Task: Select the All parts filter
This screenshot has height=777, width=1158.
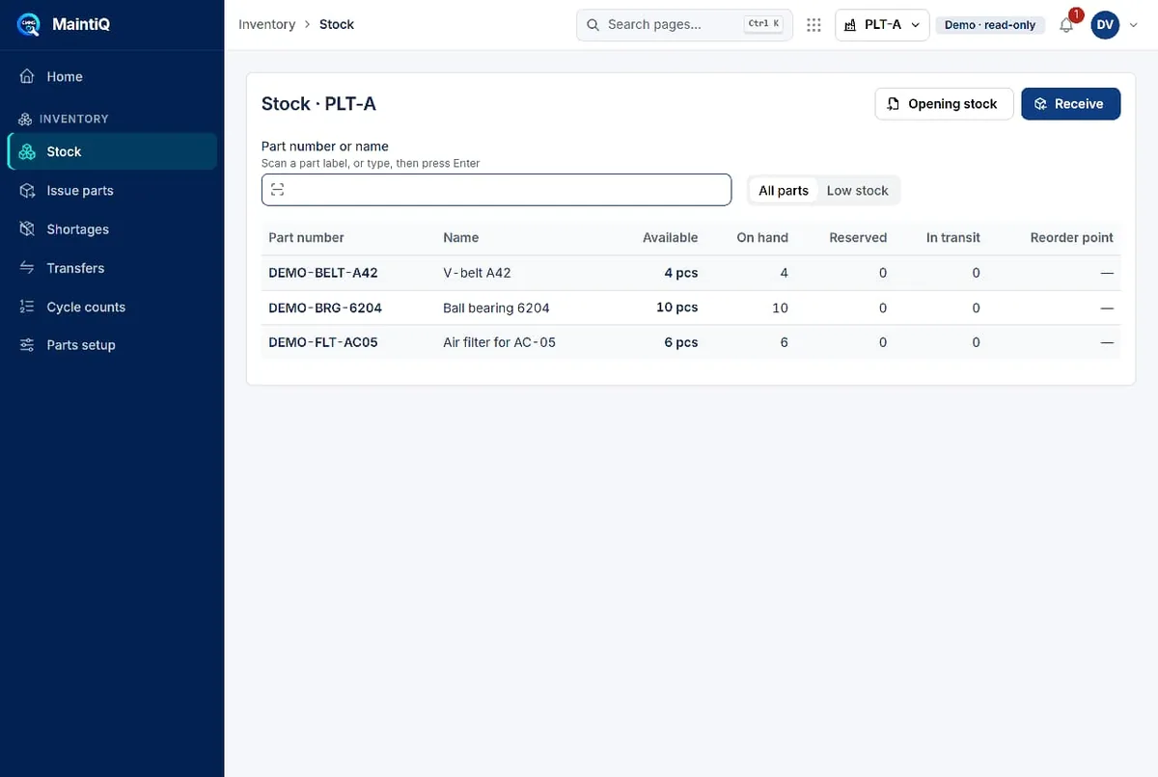Action: (x=784, y=190)
